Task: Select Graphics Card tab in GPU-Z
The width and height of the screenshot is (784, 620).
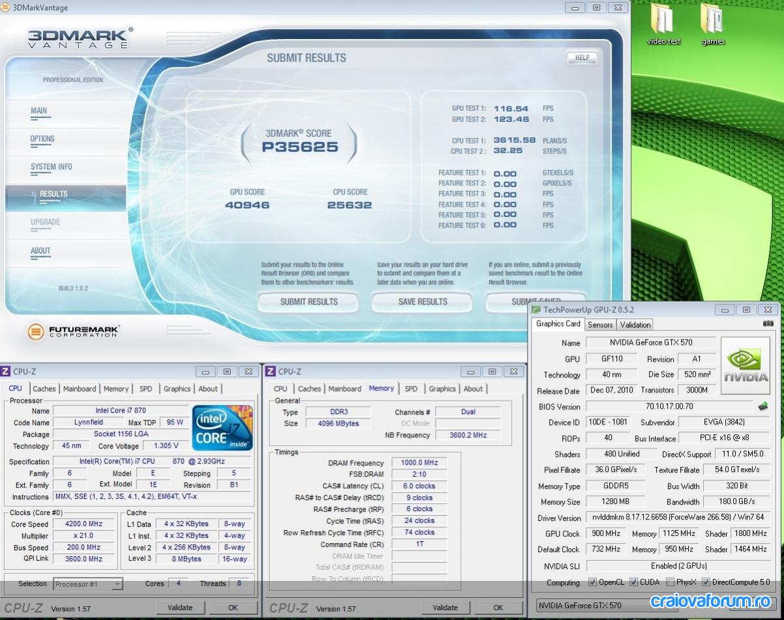Action: 558,324
